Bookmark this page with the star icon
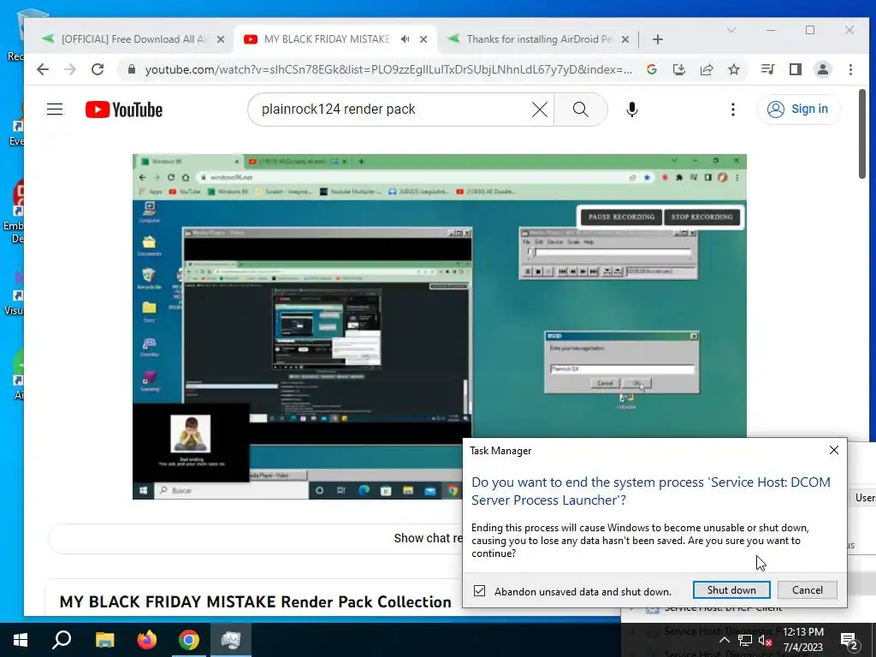Viewport: 876px width, 657px height. (733, 69)
